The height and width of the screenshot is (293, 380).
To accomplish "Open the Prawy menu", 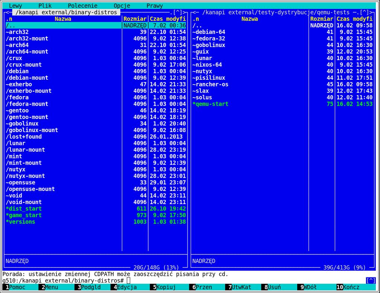I will click(x=155, y=6).
